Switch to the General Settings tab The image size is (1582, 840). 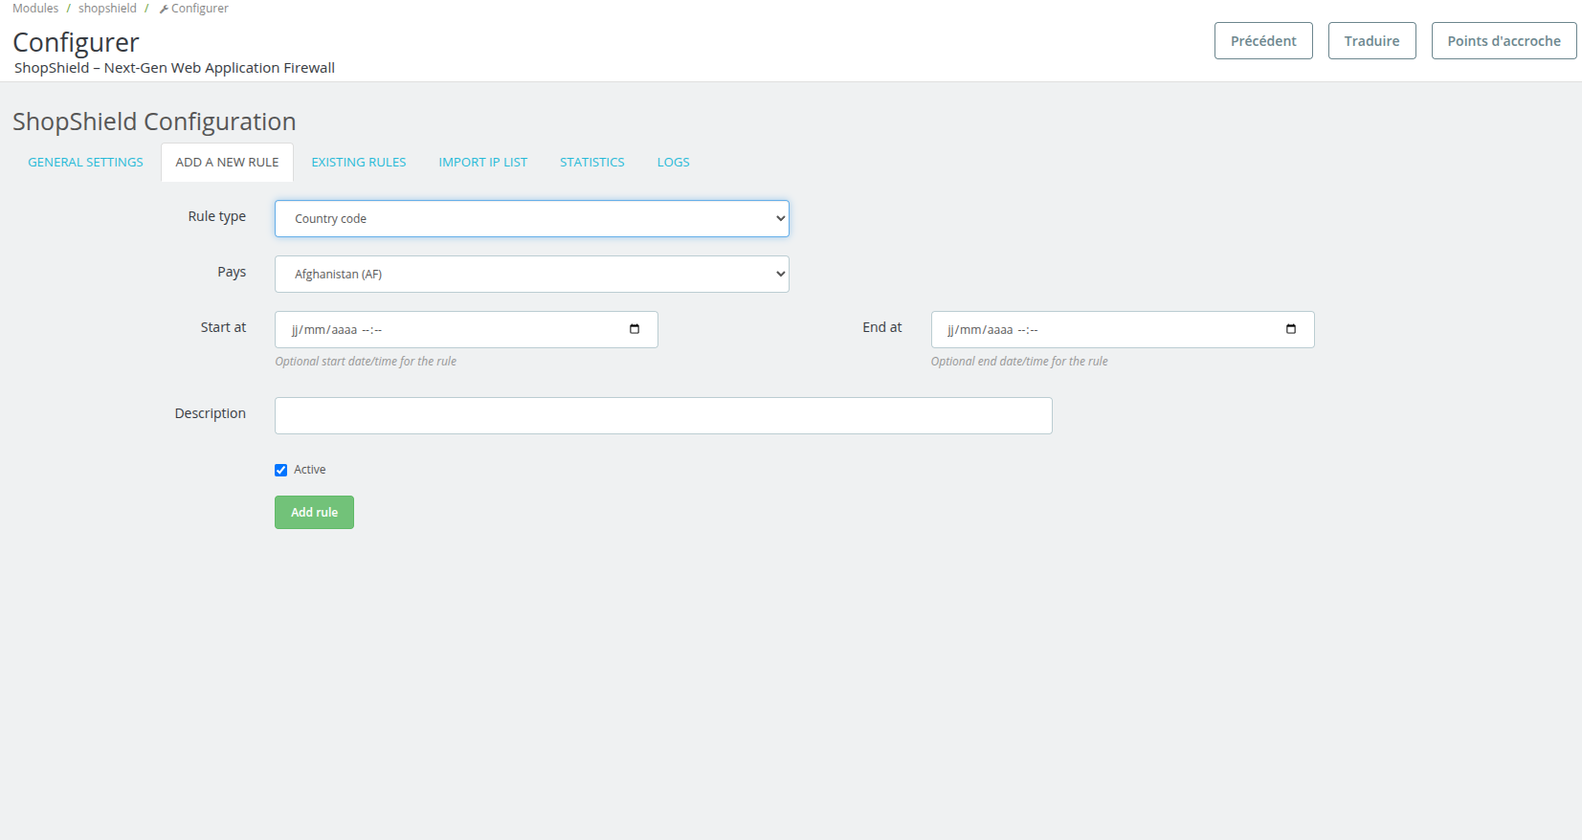coord(85,163)
